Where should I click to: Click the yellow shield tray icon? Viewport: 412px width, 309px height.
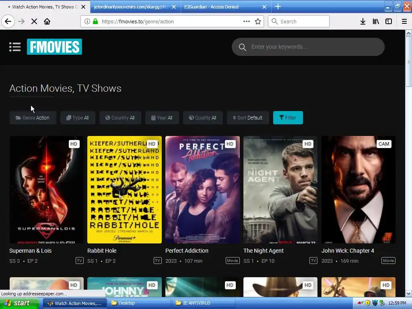pos(368,303)
